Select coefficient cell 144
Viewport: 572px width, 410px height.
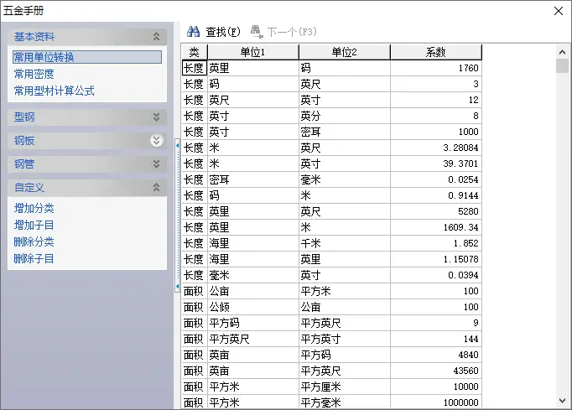tap(436, 339)
